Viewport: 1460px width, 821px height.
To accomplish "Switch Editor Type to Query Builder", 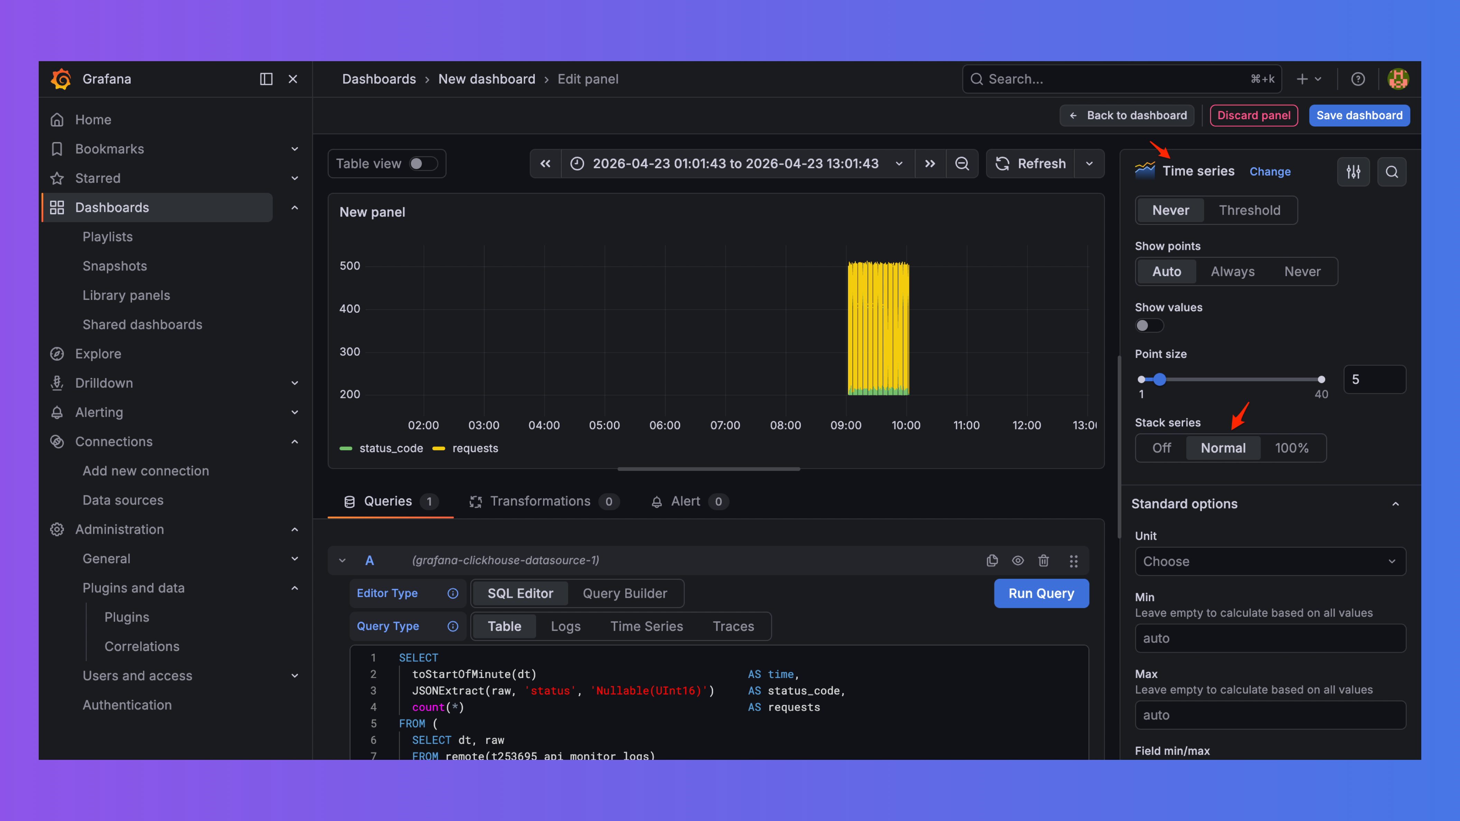I will (x=625, y=593).
